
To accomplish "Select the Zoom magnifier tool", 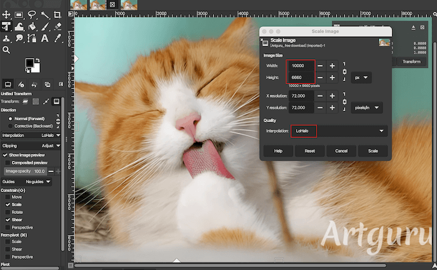I will pos(6,50).
